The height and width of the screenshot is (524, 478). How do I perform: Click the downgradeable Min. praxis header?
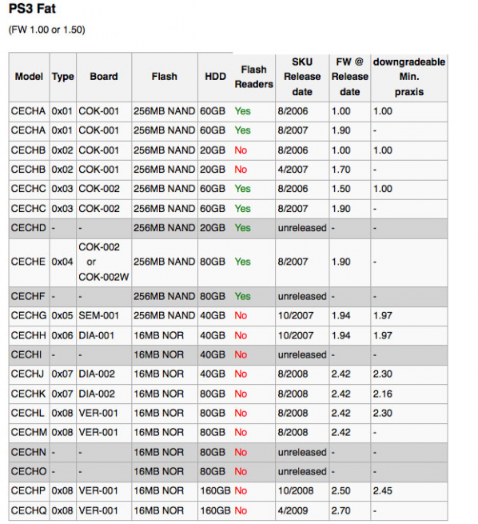pos(409,77)
